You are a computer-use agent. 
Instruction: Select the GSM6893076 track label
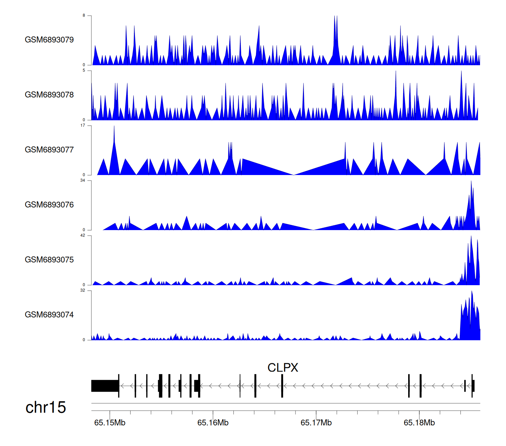pyautogui.click(x=49, y=205)
